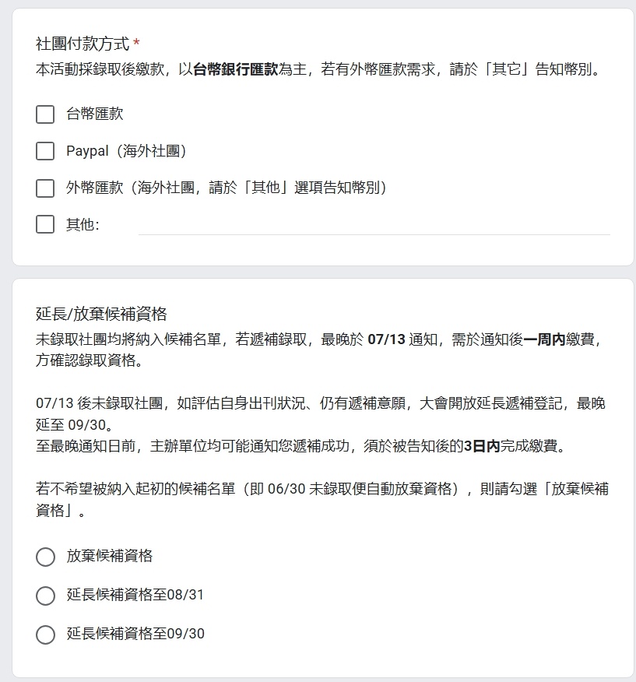Click the 延長候補資格至09/30 label text
The width and height of the screenshot is (636, 682).
click(x=135, y=634)
